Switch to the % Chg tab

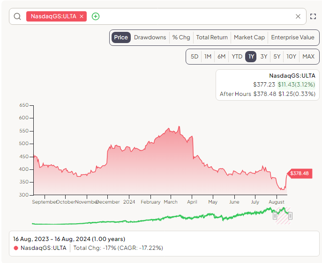pos(181,37)
